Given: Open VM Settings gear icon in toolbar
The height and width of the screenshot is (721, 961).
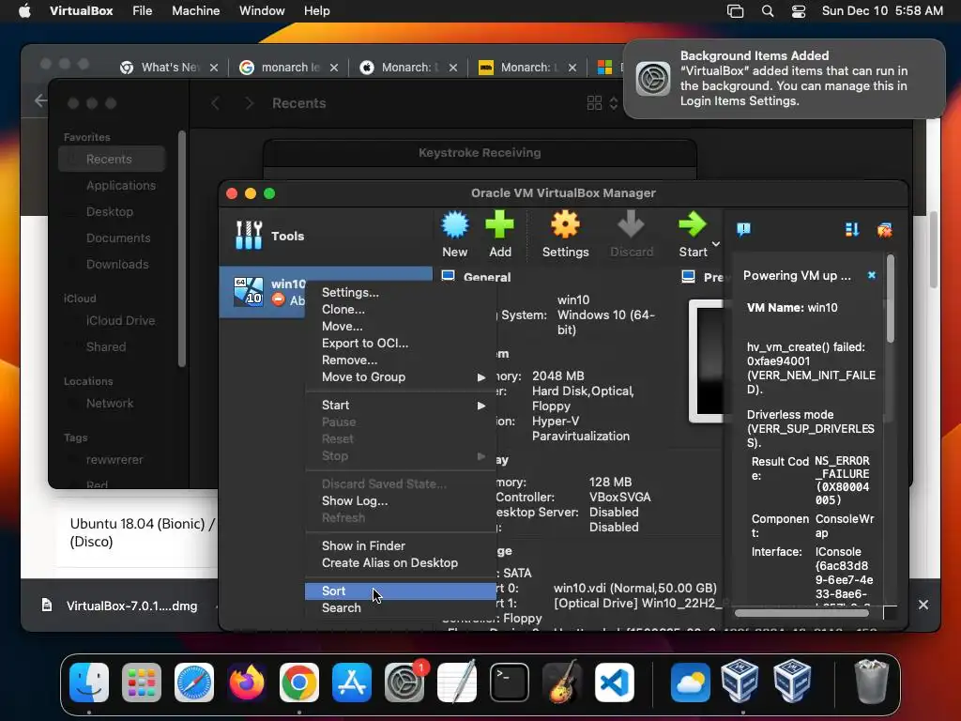Looking at the screenshot, I should (x=565, y=224).
